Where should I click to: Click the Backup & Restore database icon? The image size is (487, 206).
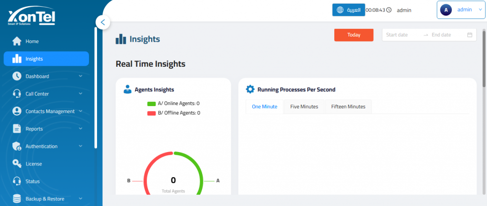(x=17, y=199)
